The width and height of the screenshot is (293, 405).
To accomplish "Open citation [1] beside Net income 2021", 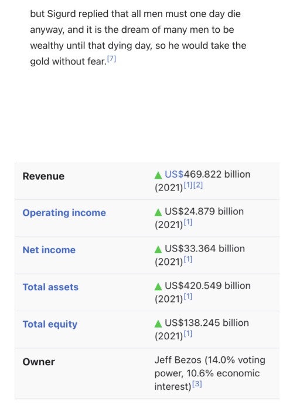I will pos(188,260).
